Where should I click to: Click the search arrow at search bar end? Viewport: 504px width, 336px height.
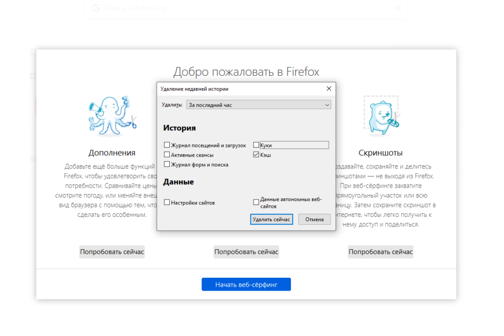point(397,8)
